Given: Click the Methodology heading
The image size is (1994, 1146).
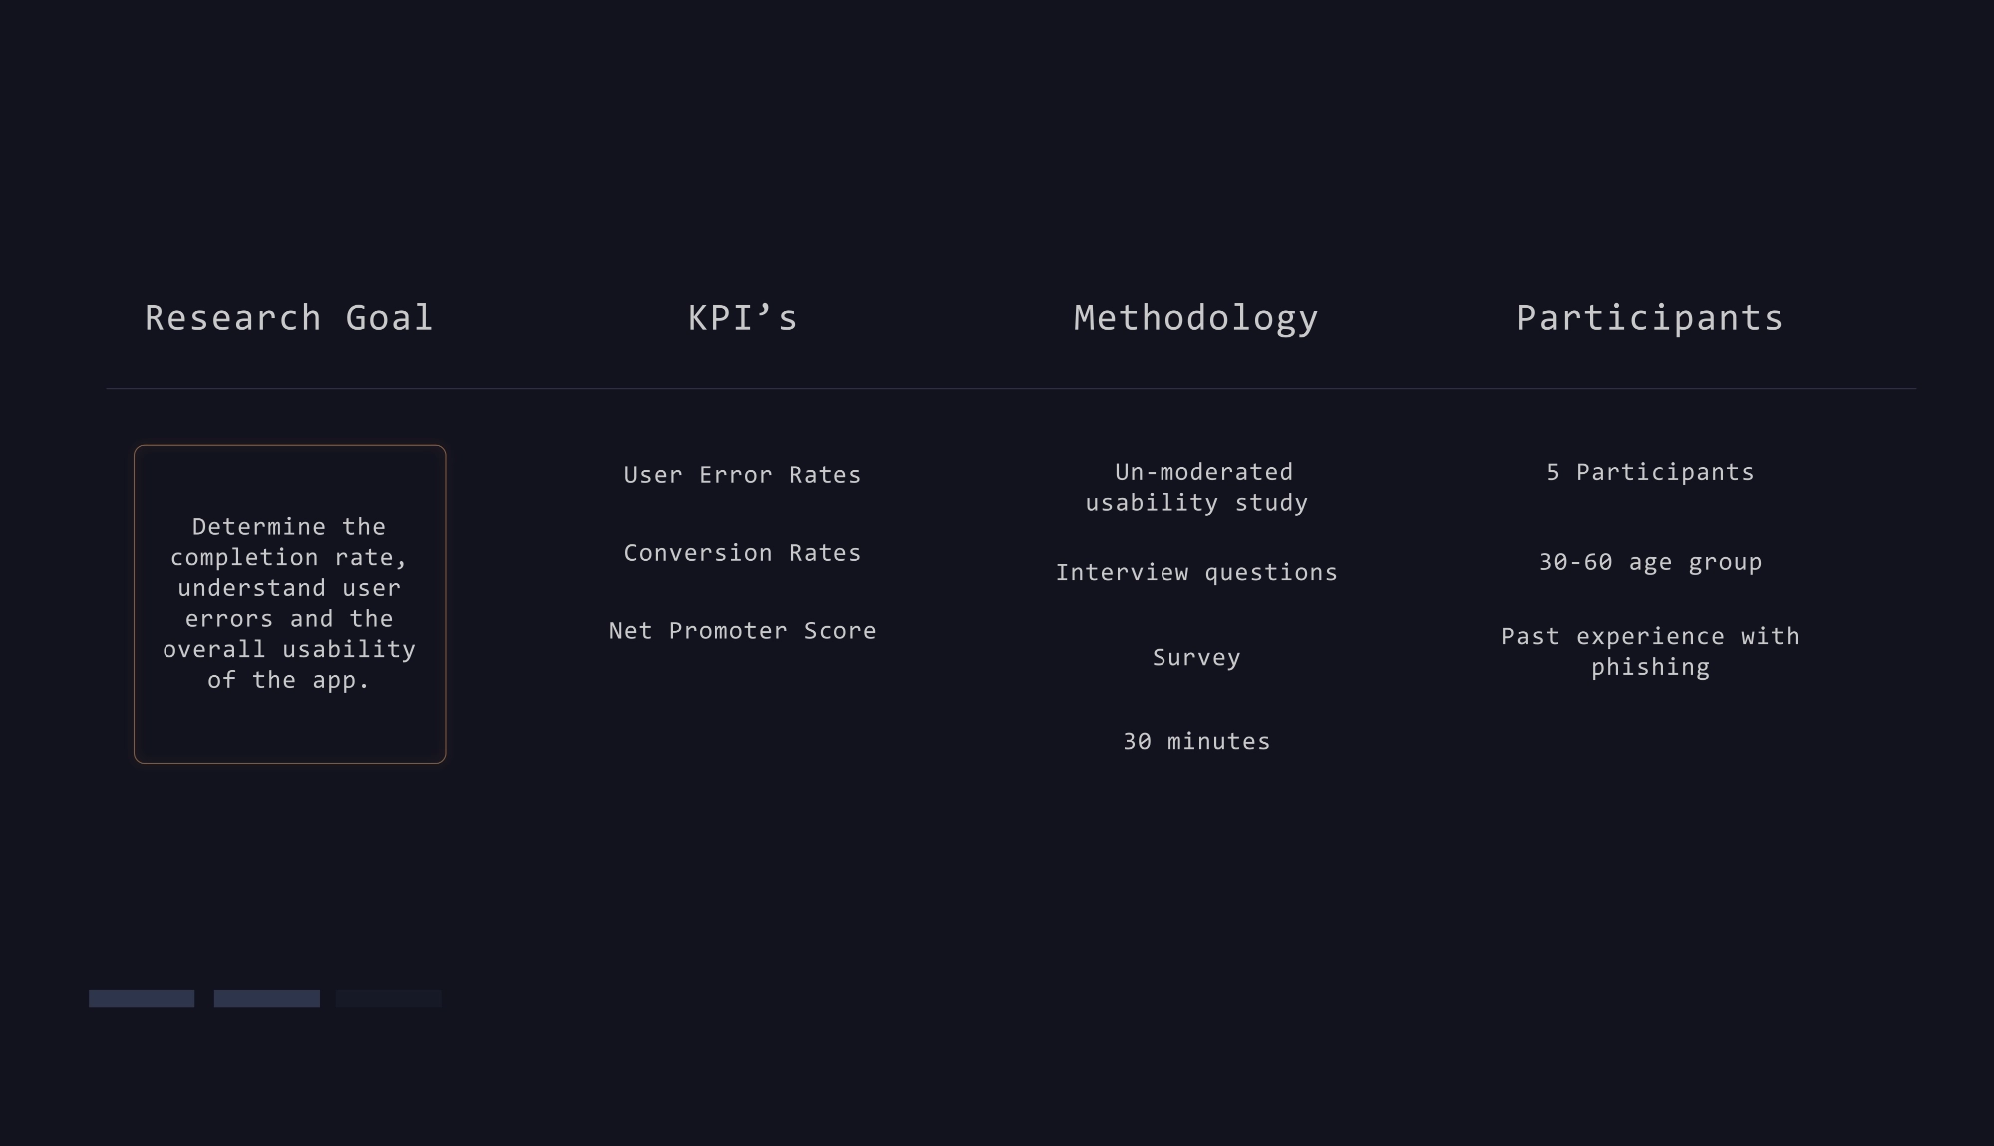Looking at the screenshot, I should [1193, 318].
